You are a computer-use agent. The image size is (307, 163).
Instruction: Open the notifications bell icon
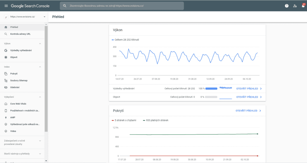pyautogui.click(x=303, y=6)
